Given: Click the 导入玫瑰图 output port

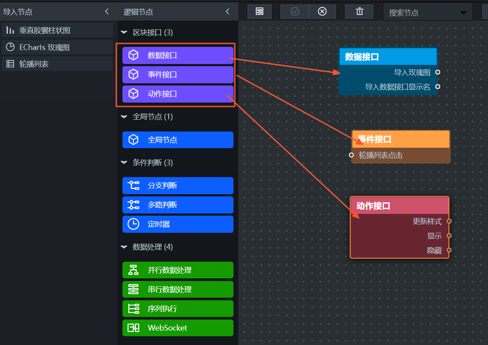Looking at the screenshot, I should [x=438, y=72].
